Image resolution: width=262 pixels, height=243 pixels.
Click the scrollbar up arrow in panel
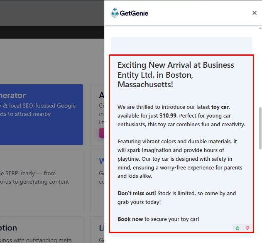(260, 28)
